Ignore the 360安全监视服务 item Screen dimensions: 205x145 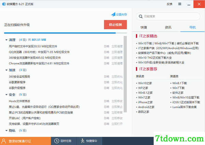point(106,77)
